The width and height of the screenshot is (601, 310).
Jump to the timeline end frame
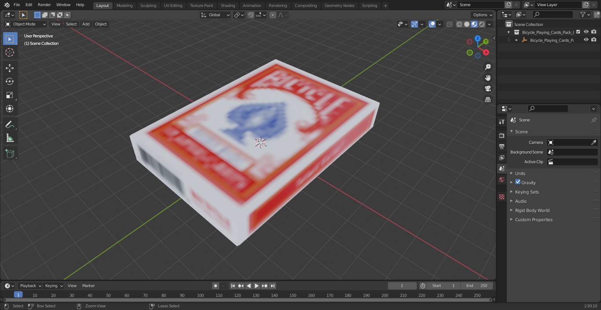coord(272,286)
